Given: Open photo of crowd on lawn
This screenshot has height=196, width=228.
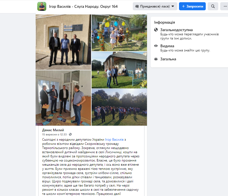Looking at the screenshot, I should (x=119, y=107).
